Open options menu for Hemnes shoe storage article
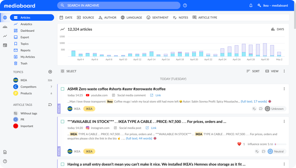Image resolution: width=296 pixels, height=168 pixels. point(284,164)
